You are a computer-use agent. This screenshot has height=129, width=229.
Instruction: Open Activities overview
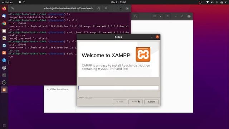tap(7, 2)
